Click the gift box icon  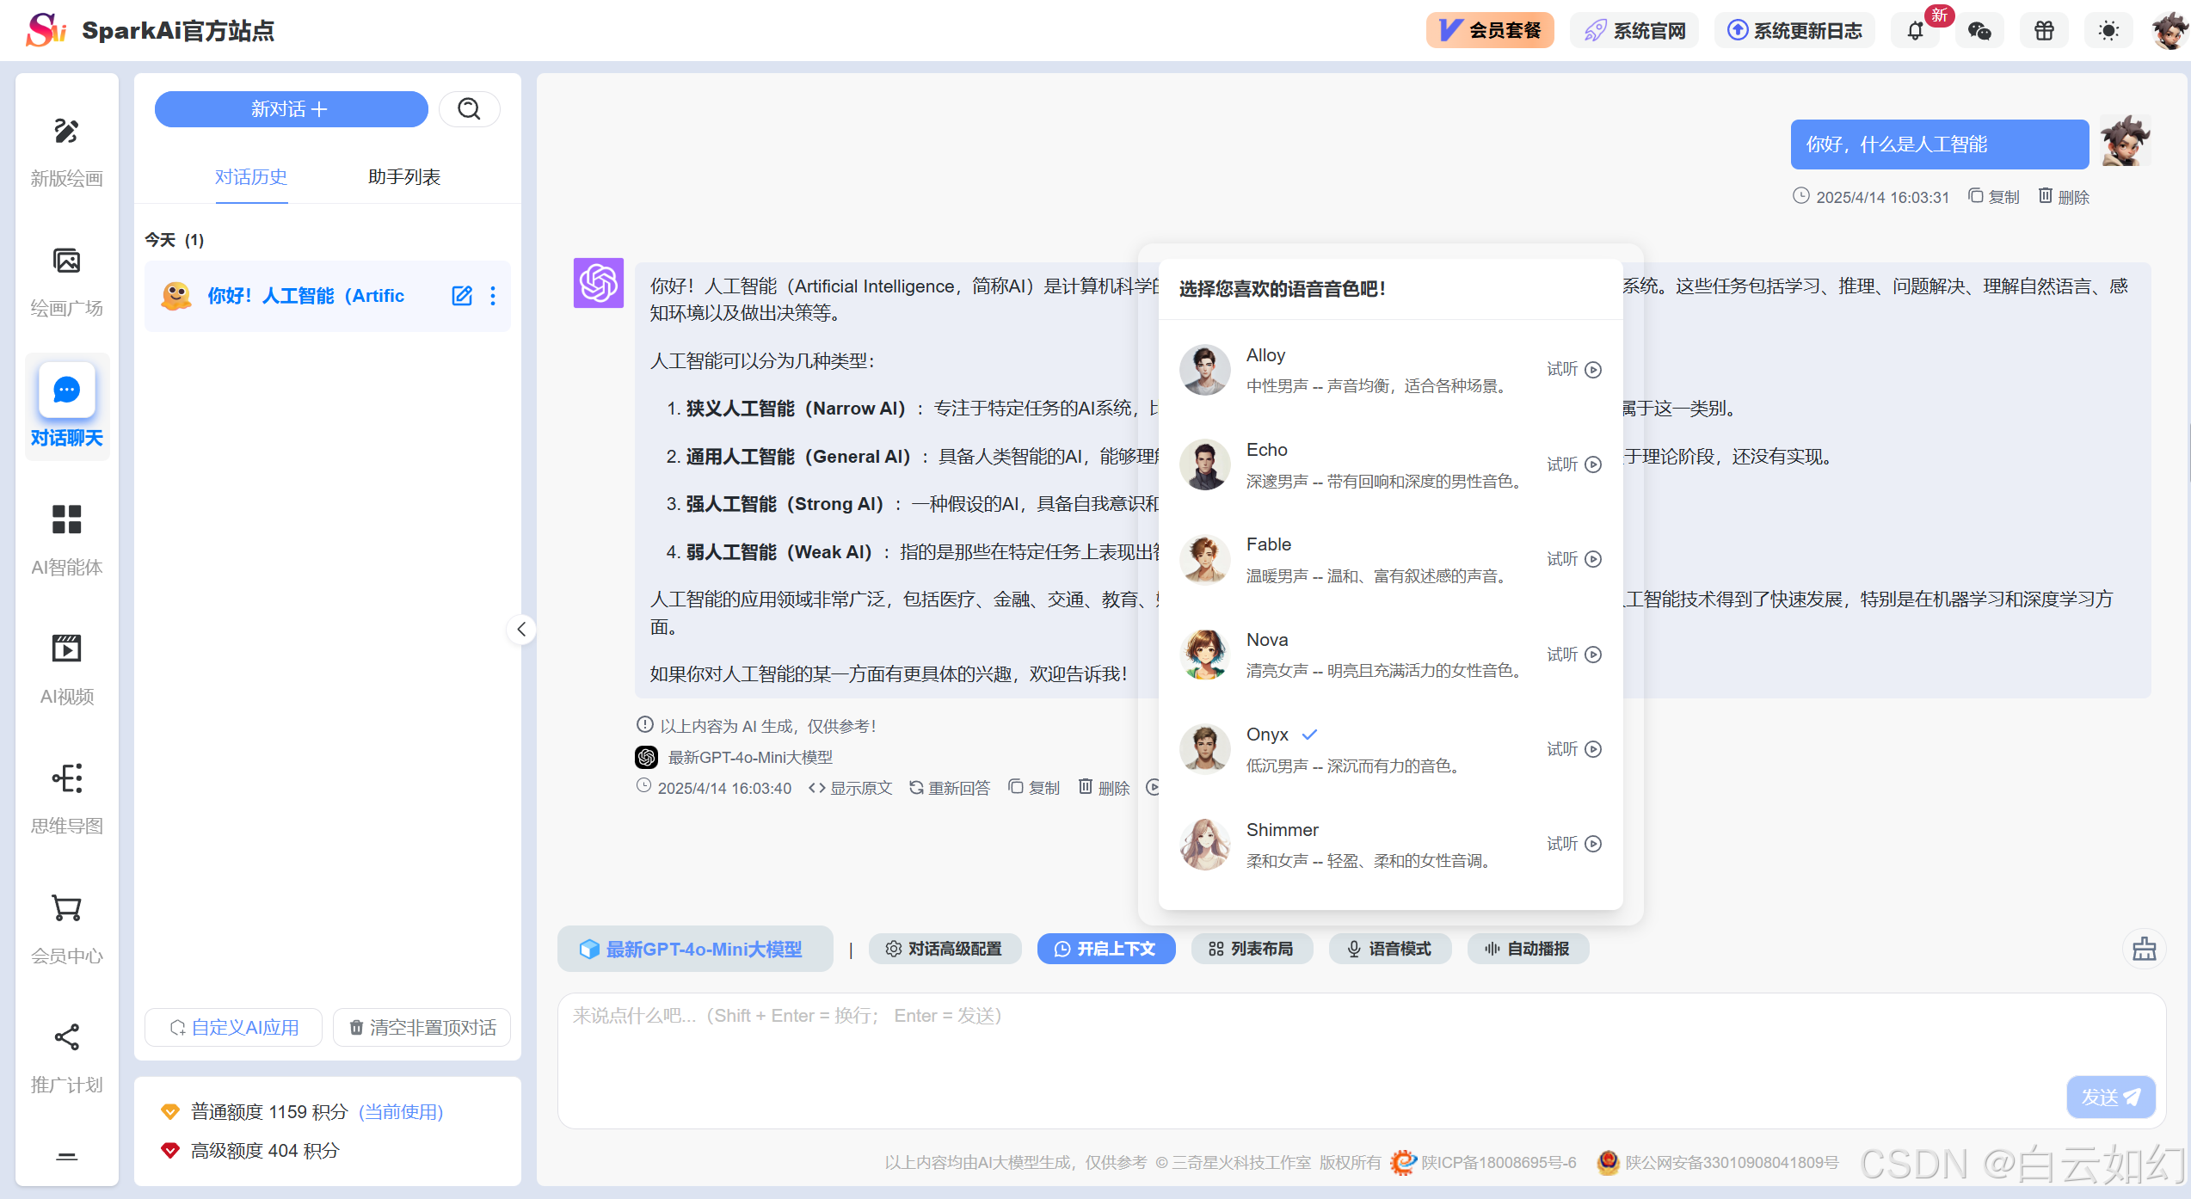pos(2044,31)
